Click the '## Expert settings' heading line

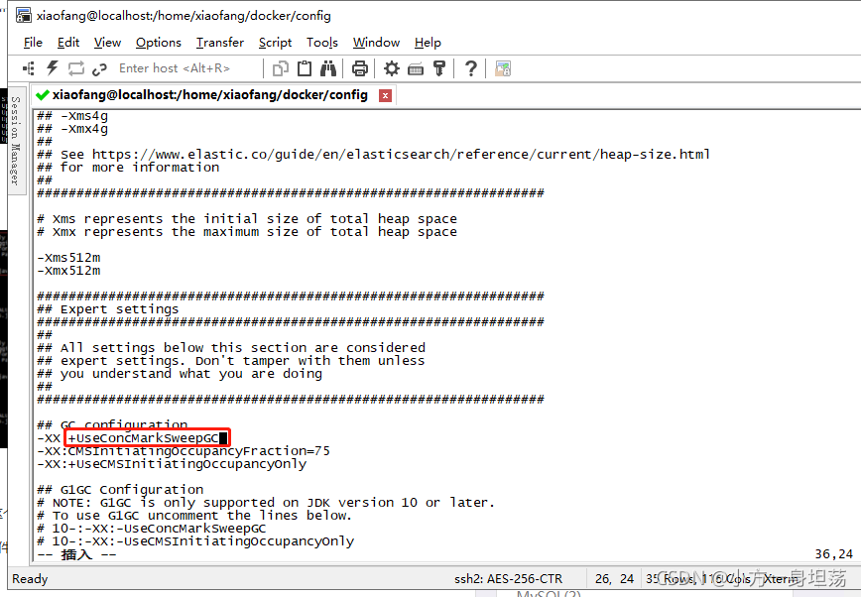(x=107, y=309)
